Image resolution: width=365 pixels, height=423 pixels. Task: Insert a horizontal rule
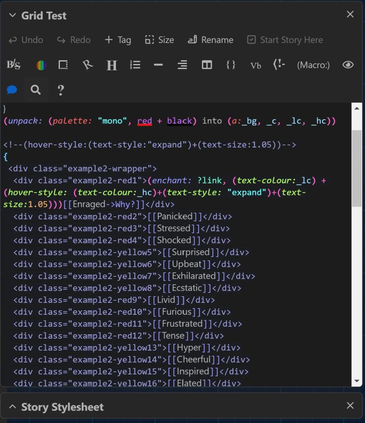pos(158,65)
